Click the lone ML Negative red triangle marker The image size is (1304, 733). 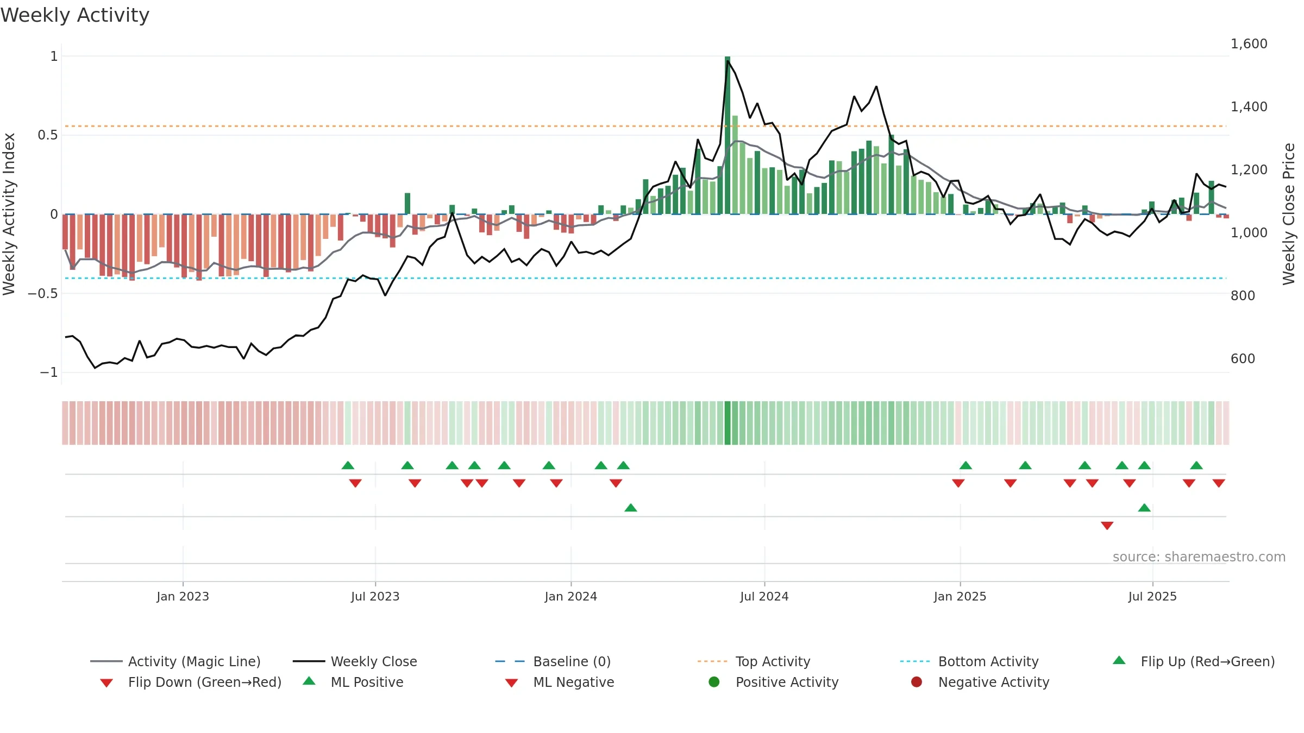1107,526
